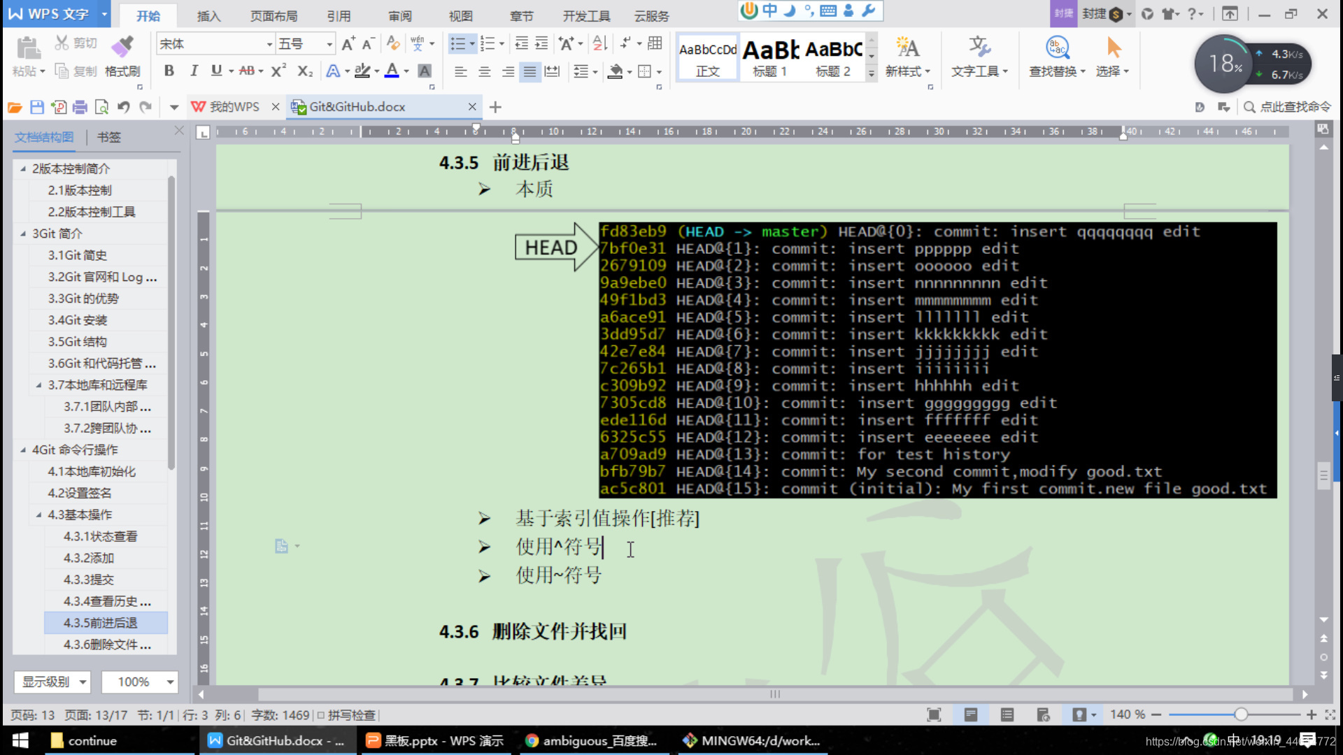Click the horizontal scrollbar thumb

click(775, 694)
